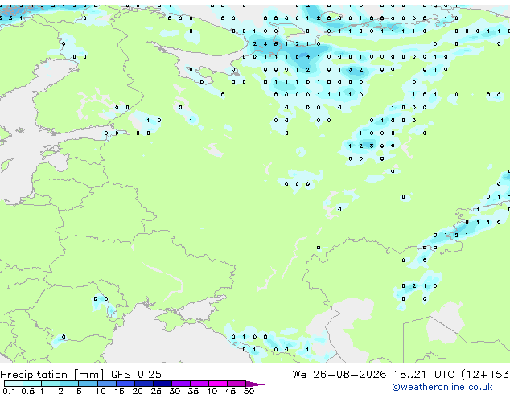Click the "0.1" legend scale label
This screenshot has height=394, width=510.
[9, 391]
